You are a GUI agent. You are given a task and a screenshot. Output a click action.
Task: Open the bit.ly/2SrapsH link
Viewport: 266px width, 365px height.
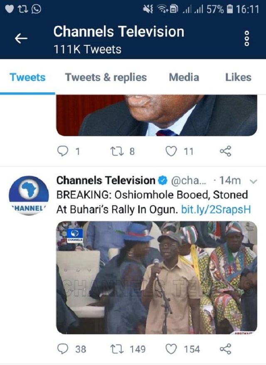tap(216, 209)
